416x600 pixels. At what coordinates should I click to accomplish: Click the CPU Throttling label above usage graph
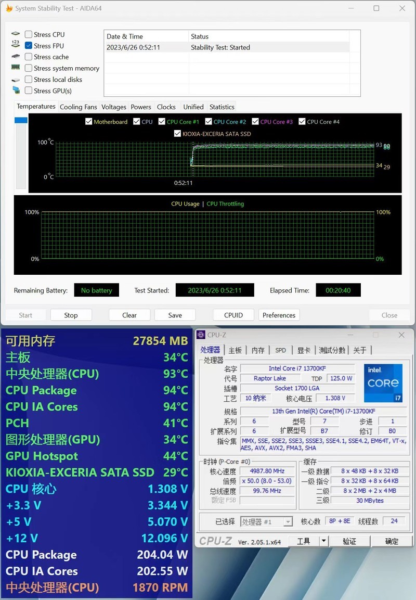(225, 203)
